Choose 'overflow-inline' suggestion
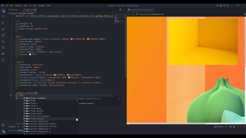246x138 pixels. tap(50, 118)
